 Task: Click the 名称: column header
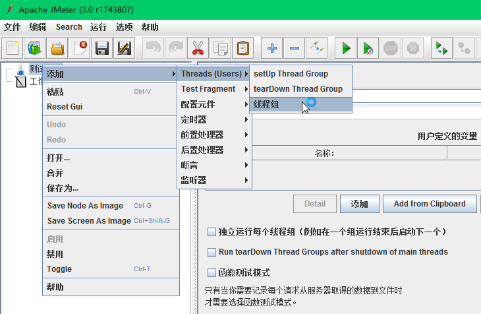(349, 153)
